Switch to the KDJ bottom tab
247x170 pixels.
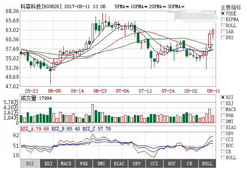[x=49, y=164]
